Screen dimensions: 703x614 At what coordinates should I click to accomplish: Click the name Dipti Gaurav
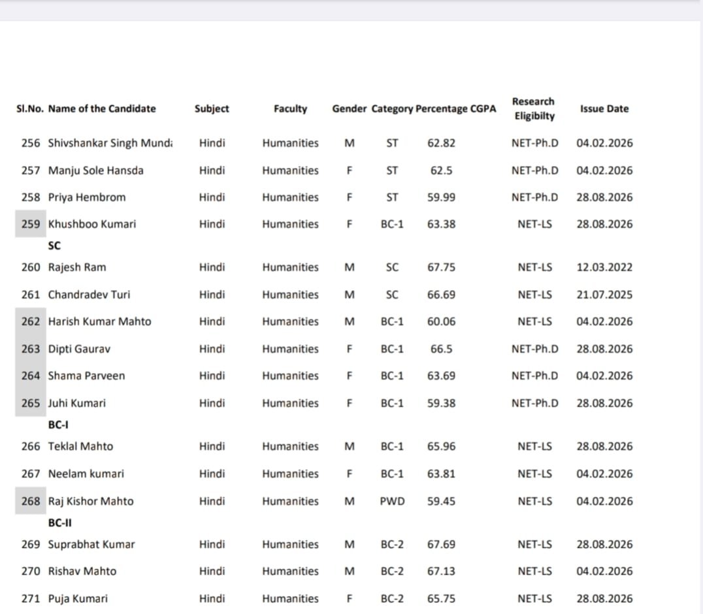tap(79, 349)
